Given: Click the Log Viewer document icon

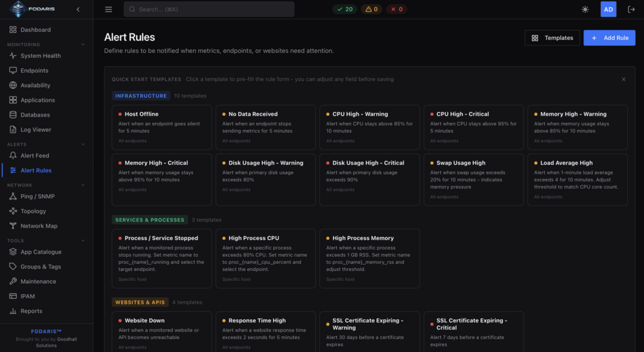Looking at the screenshot, I should pos(13,129).
